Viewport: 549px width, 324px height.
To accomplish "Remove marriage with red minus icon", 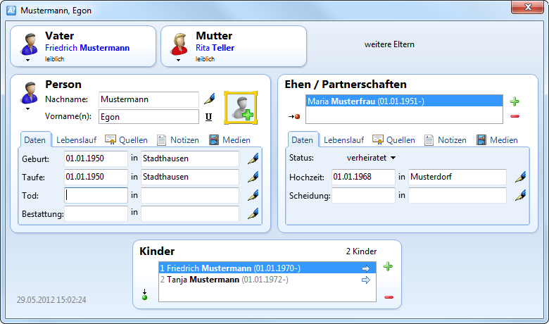I will pos(515,116).
